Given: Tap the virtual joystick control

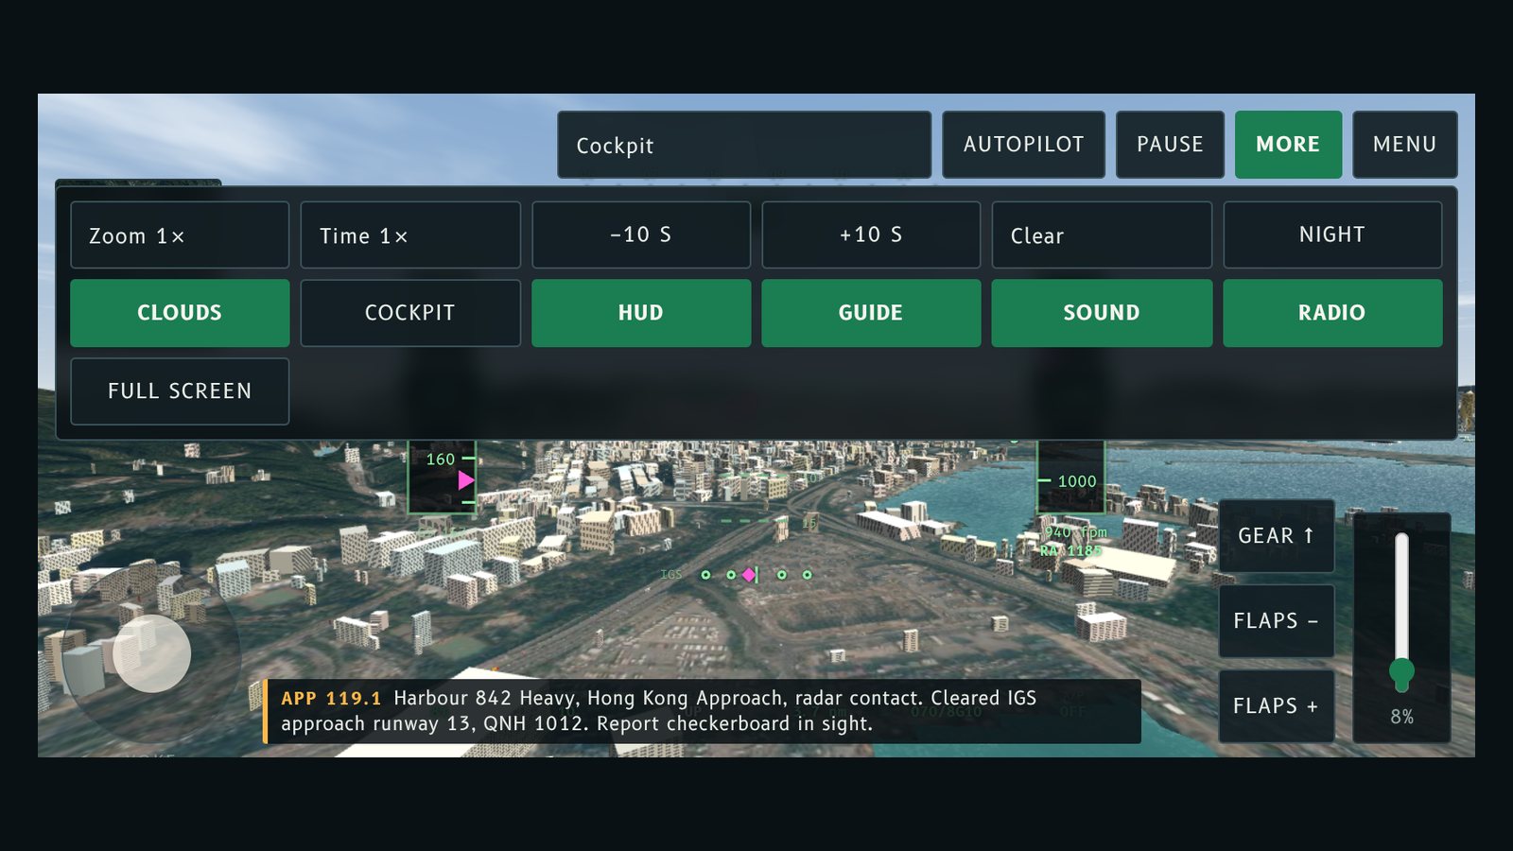Looking at the screenshot, I should coord(152,653).
